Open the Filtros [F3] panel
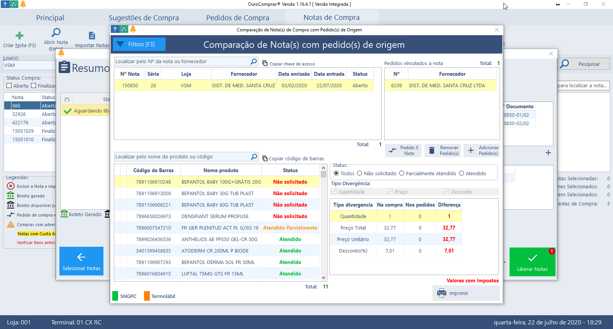This screenshot has width=613, height=329. [139, 44]
